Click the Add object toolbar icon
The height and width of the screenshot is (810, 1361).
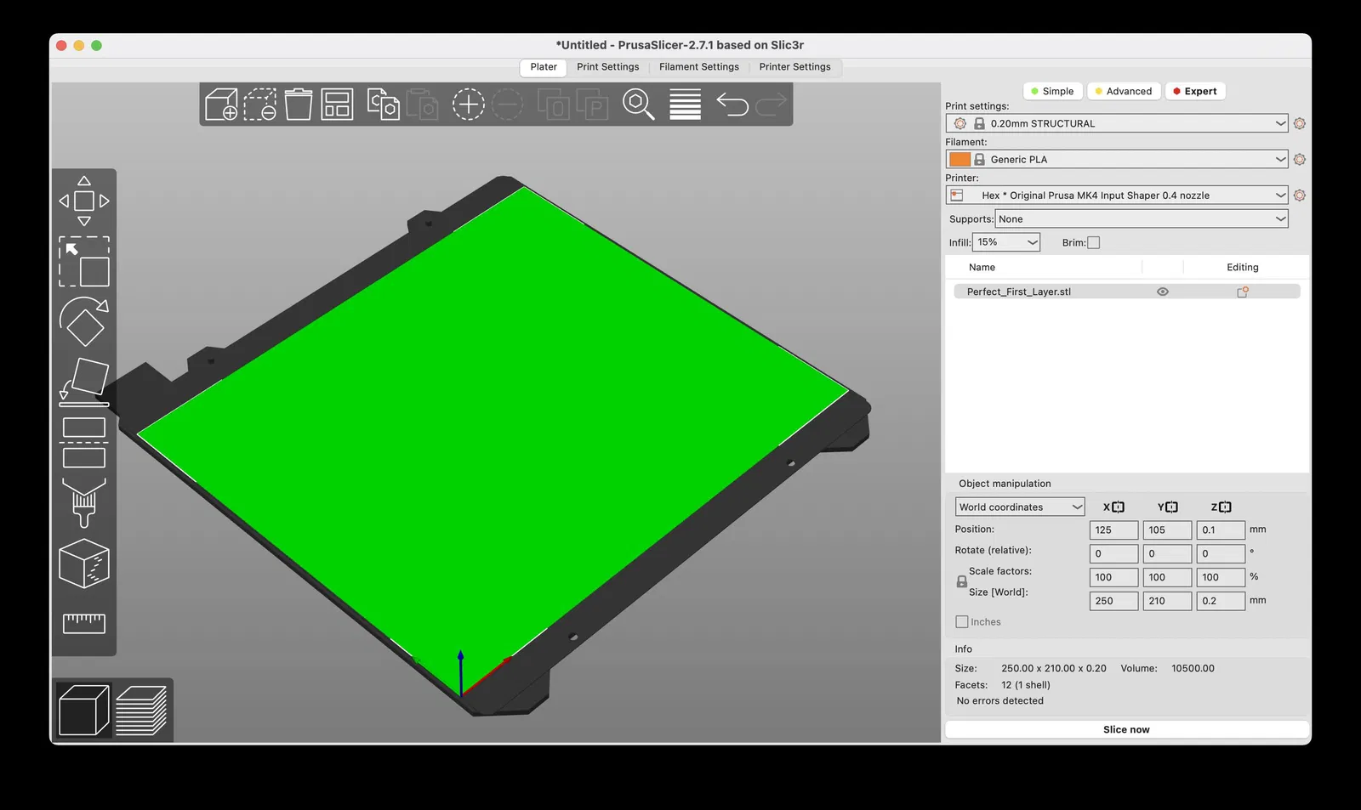pyautogui.click(x=221, y=105)
